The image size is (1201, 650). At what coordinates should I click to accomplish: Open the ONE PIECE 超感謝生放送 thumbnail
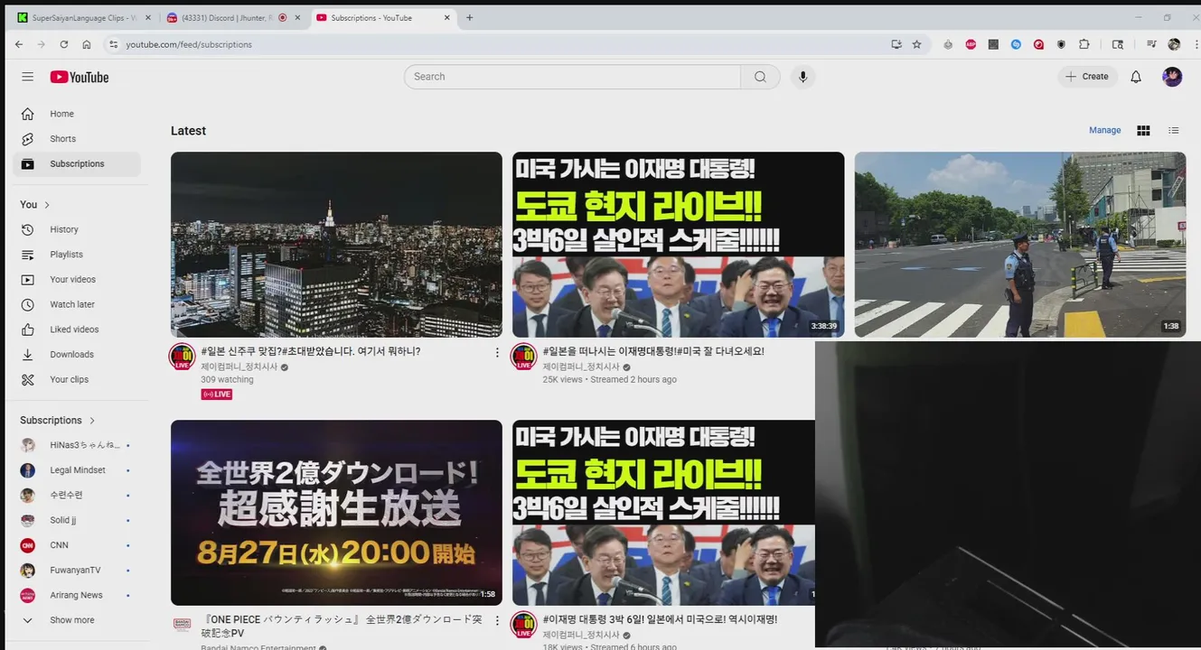pos(336,513)
